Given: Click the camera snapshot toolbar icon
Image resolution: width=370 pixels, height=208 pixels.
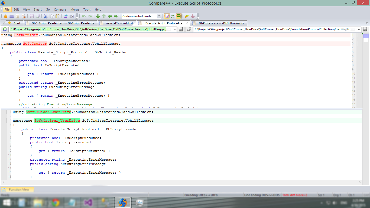Looking at the screenshot, I should tap(72, 16).
